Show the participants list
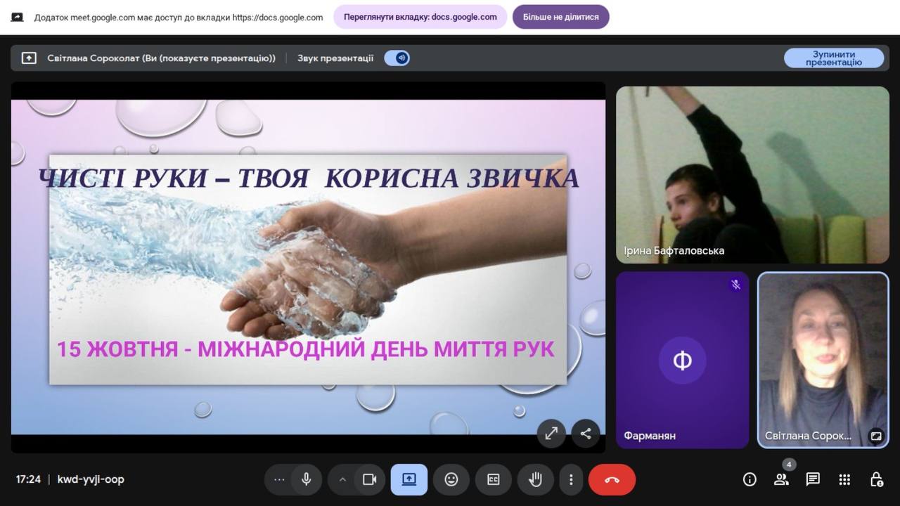 click(x=781, y=479)
